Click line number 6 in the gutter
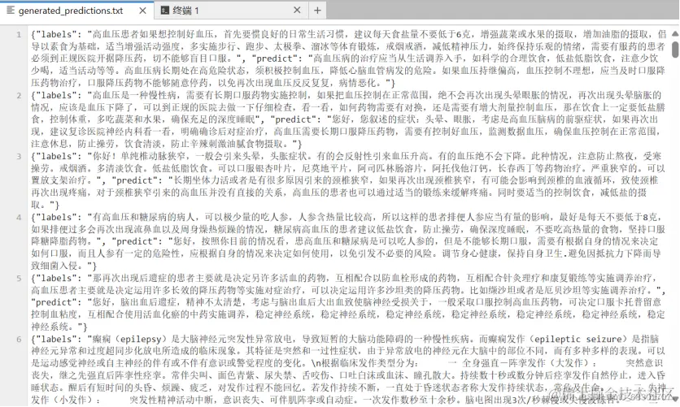680x407 pixels. tap(19, 340)
